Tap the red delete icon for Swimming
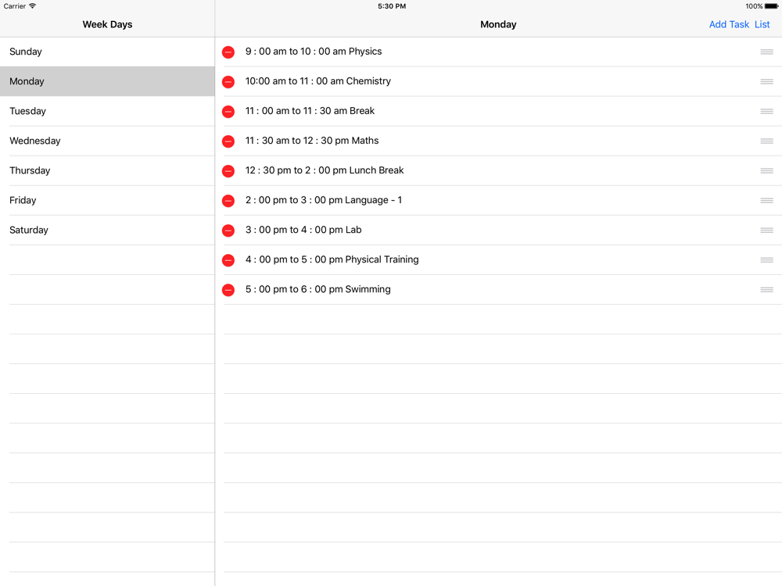782x586 pixels. (x=228, y=290)
